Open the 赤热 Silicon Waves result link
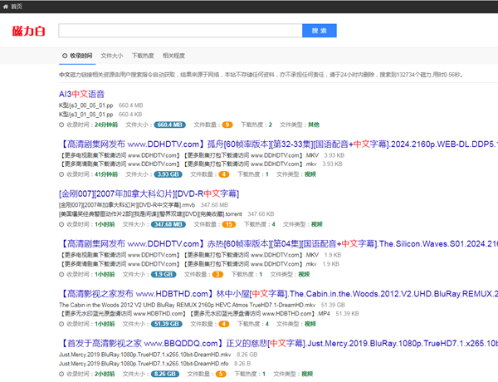The height and width of the screenshot is (382, 498). (278, 244)
